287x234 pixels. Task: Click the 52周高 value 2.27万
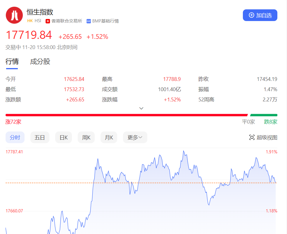[x=270, y=100]
